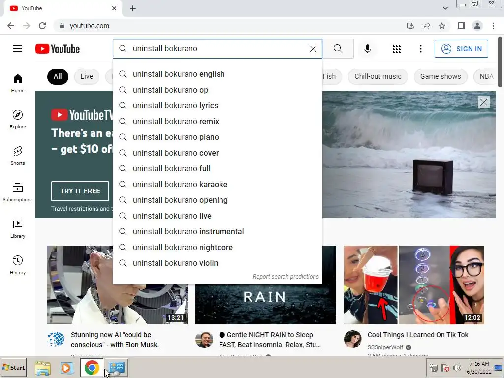Open the Windows Start menu
504x378 pixels.
tap(13, 367)
